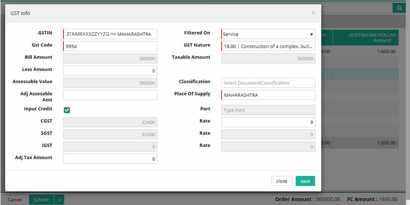
Task: Click the search magnifier icon
Action: click(399, 8)
